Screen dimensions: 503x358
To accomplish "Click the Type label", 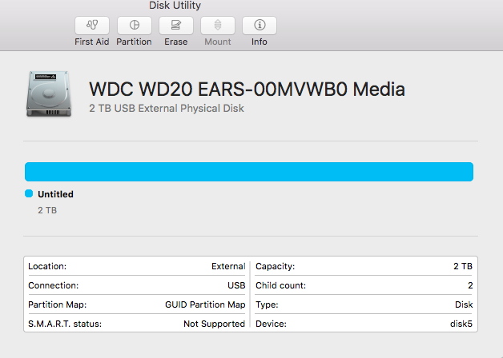I will click(x=267, y=304).
